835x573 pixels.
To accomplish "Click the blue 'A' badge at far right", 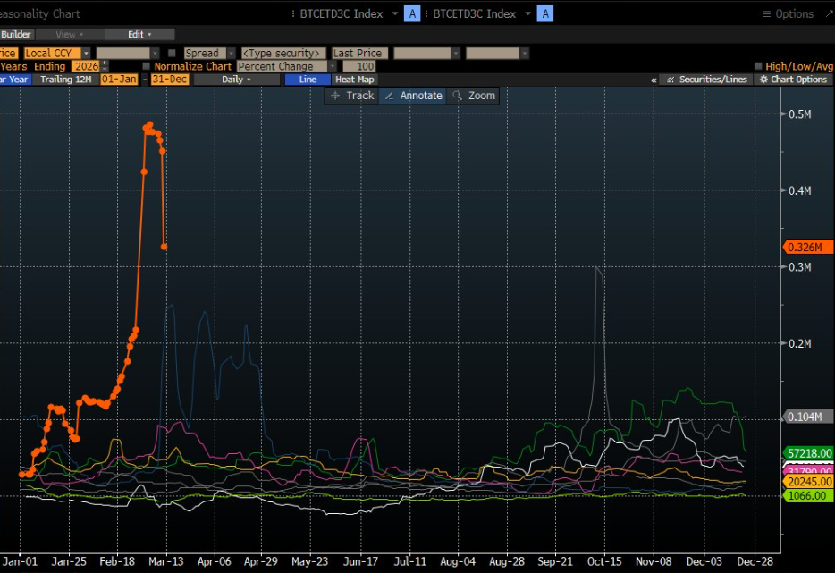I will 545,13.
